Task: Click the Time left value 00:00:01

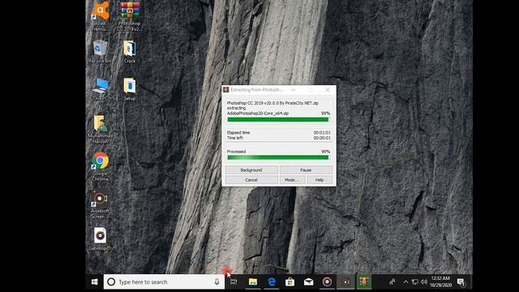Action: coord(322,138)
